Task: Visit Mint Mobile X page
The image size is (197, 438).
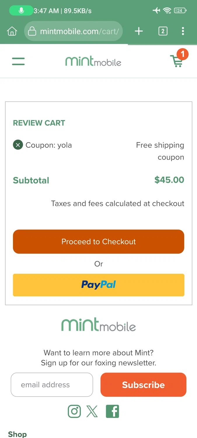Action: pyautogui.click(x=92, y=411)
